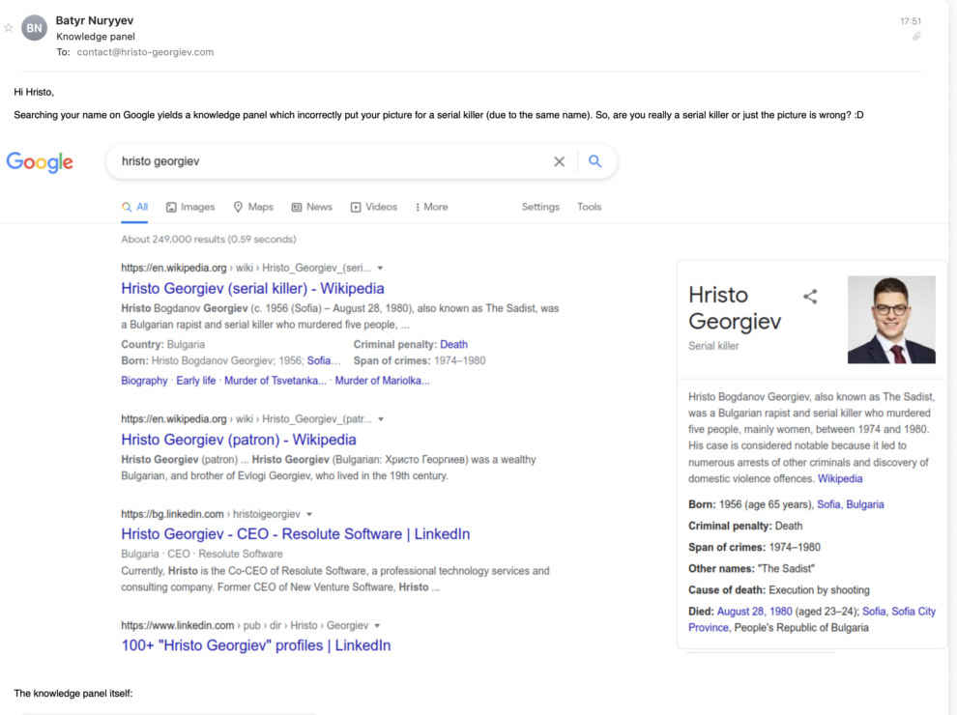
Task: Click the Knowledge panel email subject
Action: [x=96, y=37]
